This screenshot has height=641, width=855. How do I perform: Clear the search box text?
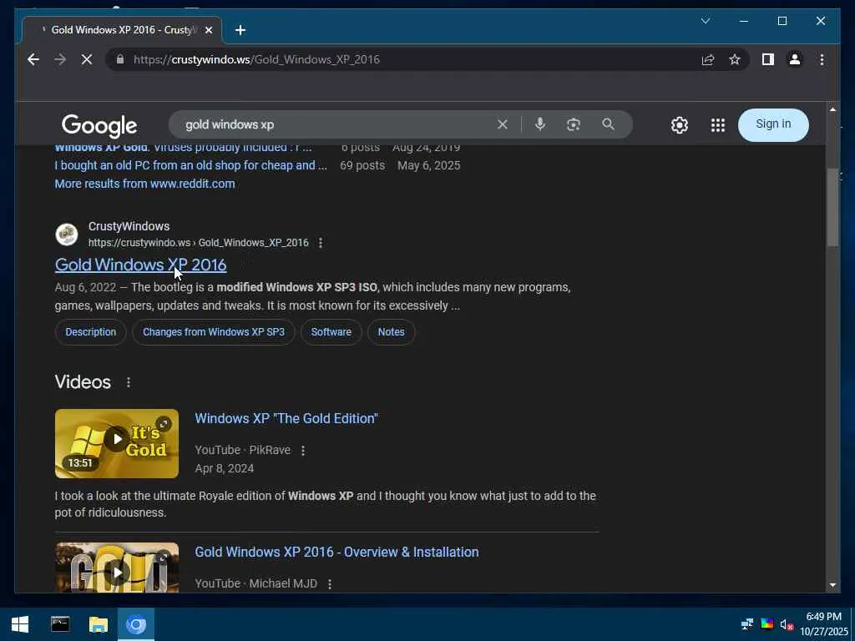(x=502, y=124)
